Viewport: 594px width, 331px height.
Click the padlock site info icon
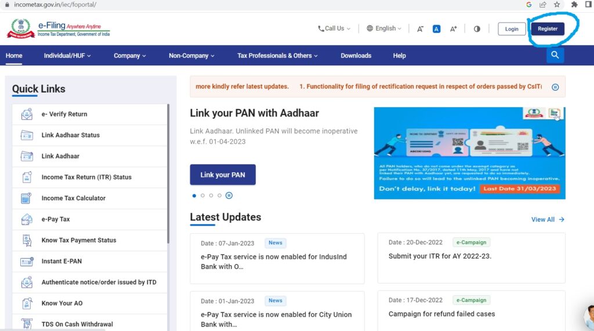click(x=7, y=5)
